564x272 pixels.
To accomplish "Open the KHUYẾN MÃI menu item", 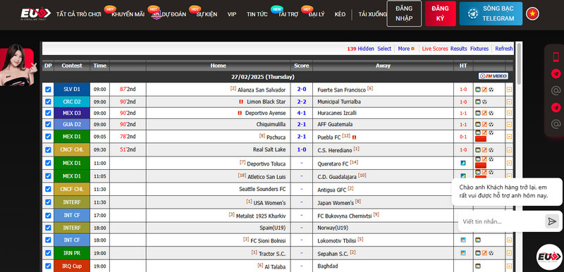I will coord(128,14).
